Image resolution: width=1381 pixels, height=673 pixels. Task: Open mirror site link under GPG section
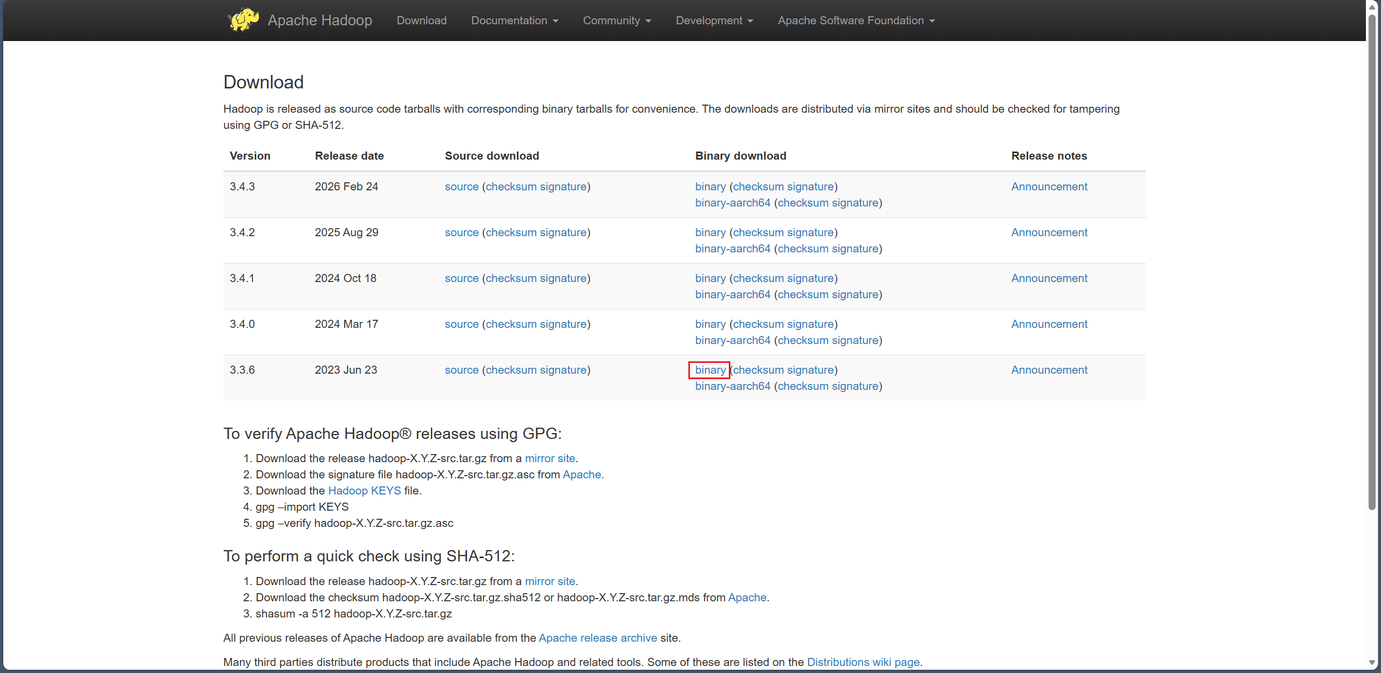(550, 458)
